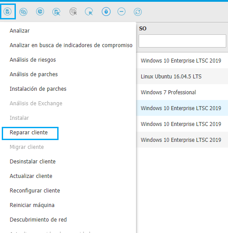The image size is (228, 233).
Task: Select Analizar from the tasks menu
Action: [x=20, y=30]
